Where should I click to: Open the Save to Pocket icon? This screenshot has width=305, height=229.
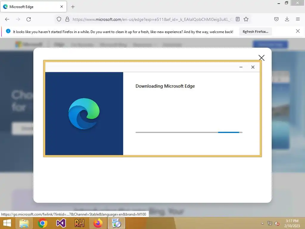276,19
